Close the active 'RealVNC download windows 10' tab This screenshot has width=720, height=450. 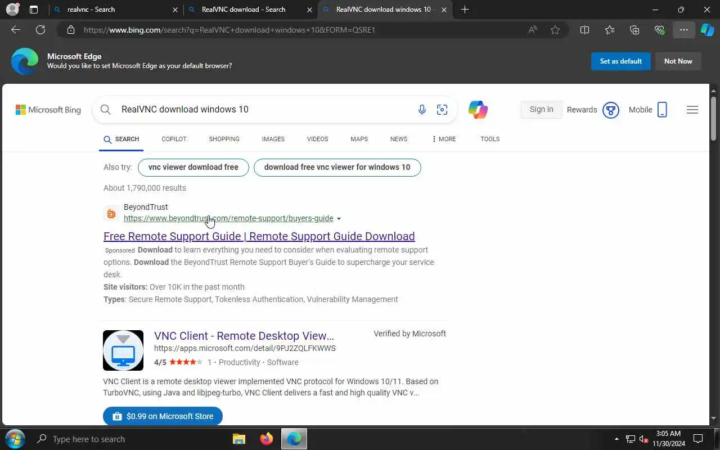(444, 10)
